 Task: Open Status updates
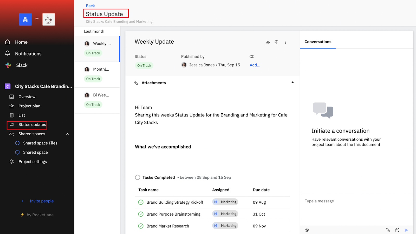click(32, 125)
